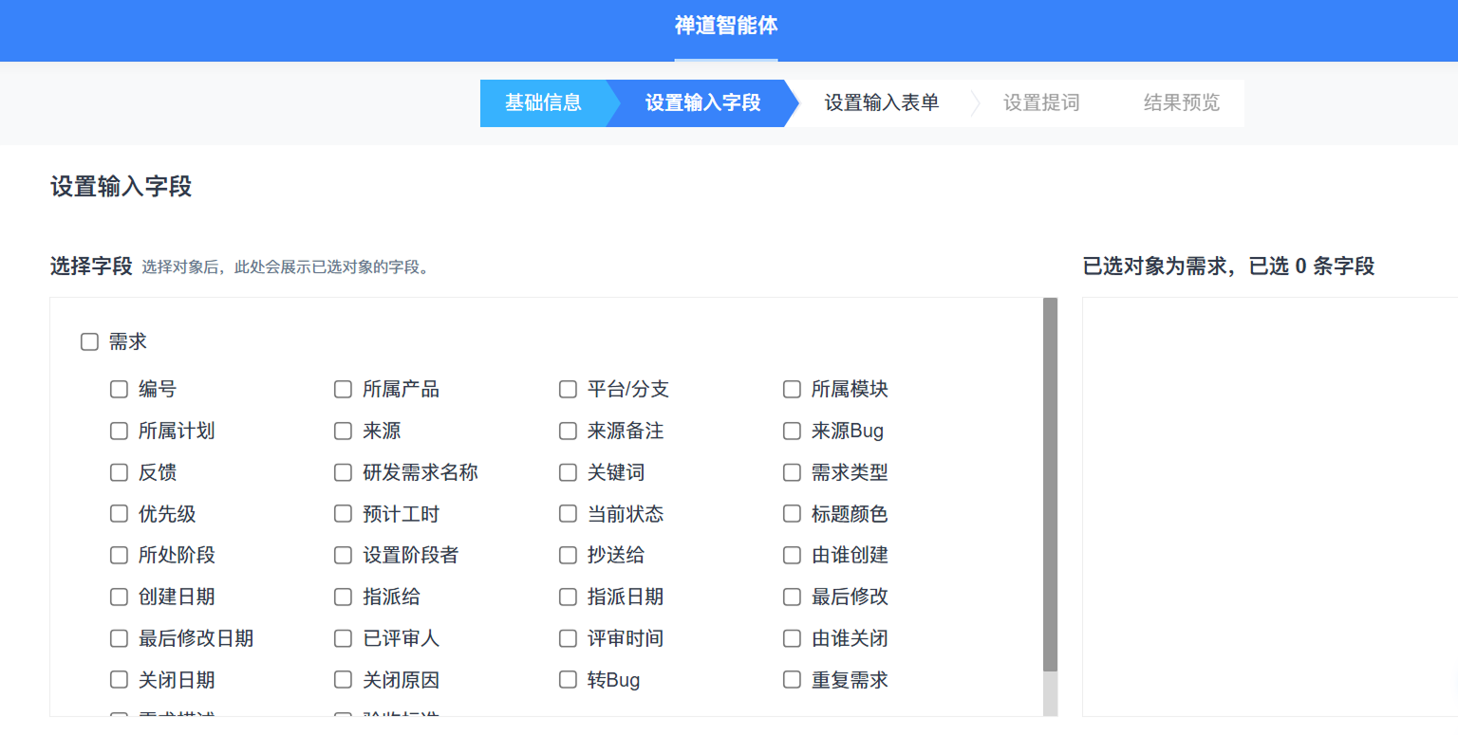Select the 由谁创建 checkbox
1458x735 pixels.
click(792, 555)
